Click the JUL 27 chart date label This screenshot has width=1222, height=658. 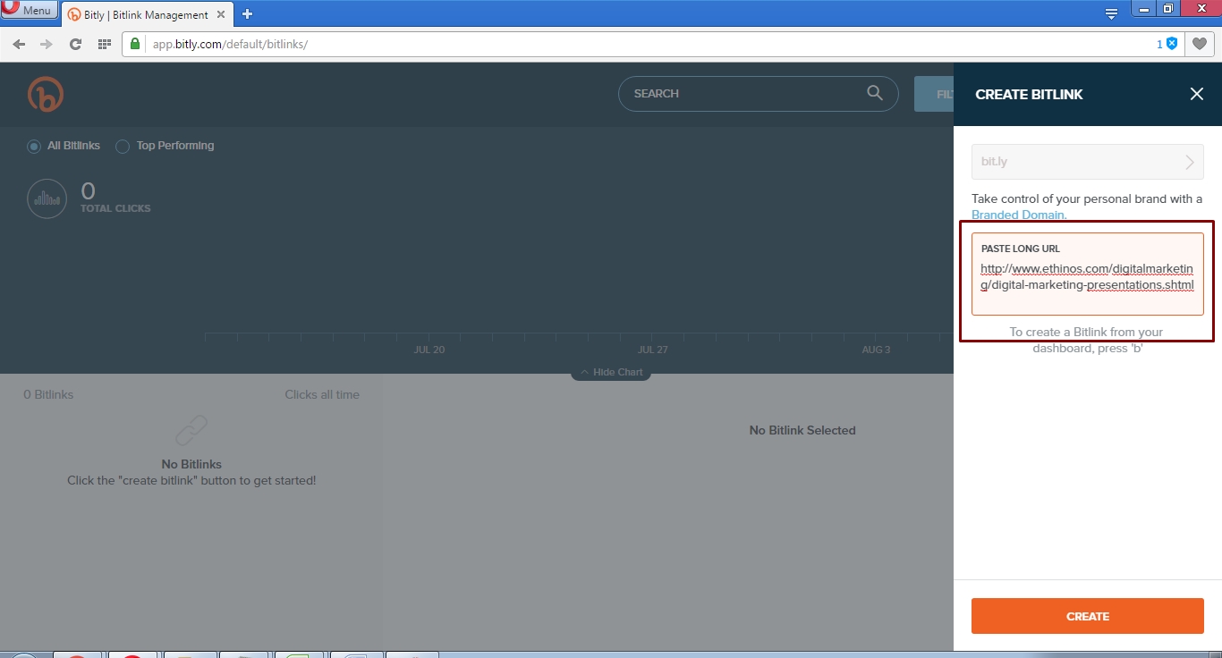pos(653,350)
